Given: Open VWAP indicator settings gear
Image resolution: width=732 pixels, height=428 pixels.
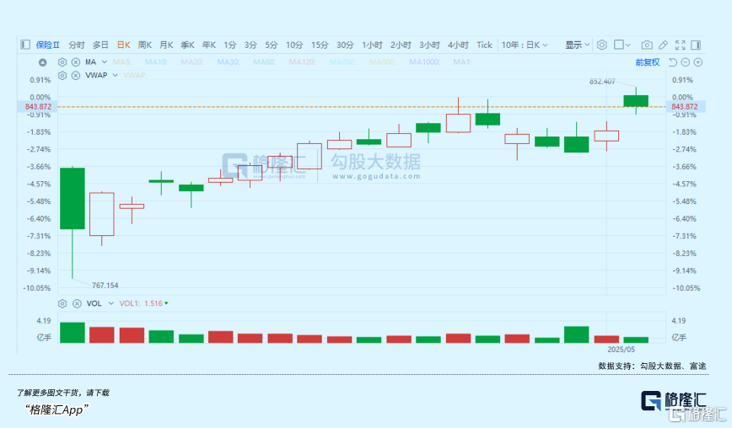Looking at the screenshot, I should click(62, 75).
